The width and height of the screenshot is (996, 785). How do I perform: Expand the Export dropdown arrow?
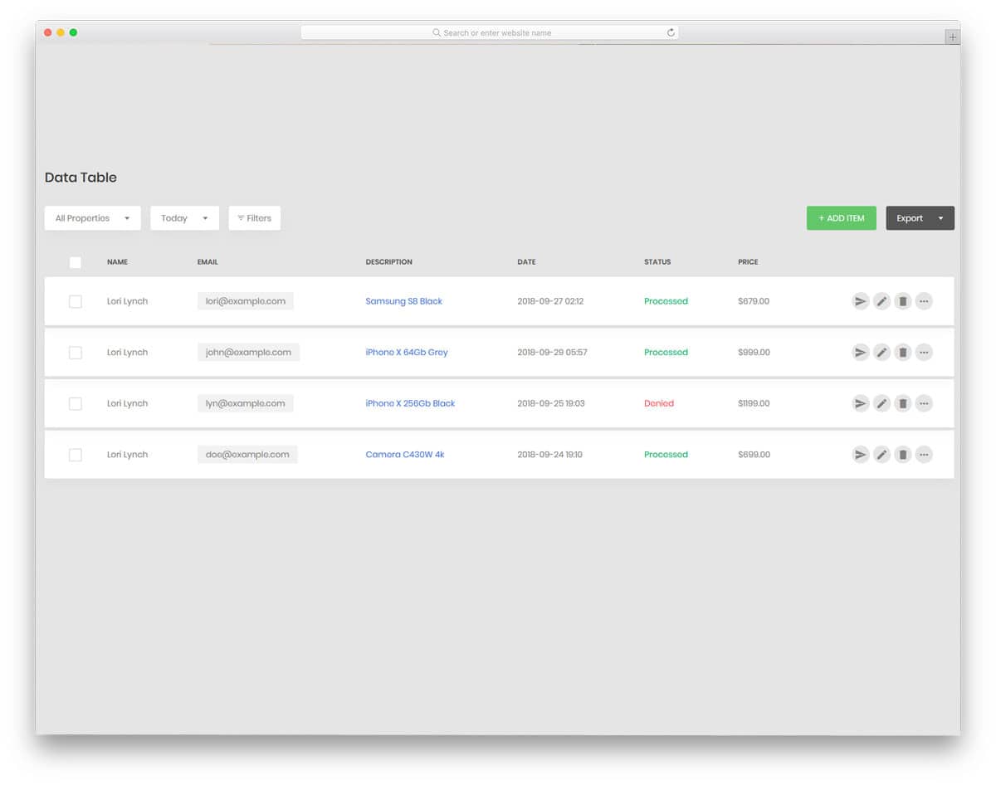coord(940,218)
